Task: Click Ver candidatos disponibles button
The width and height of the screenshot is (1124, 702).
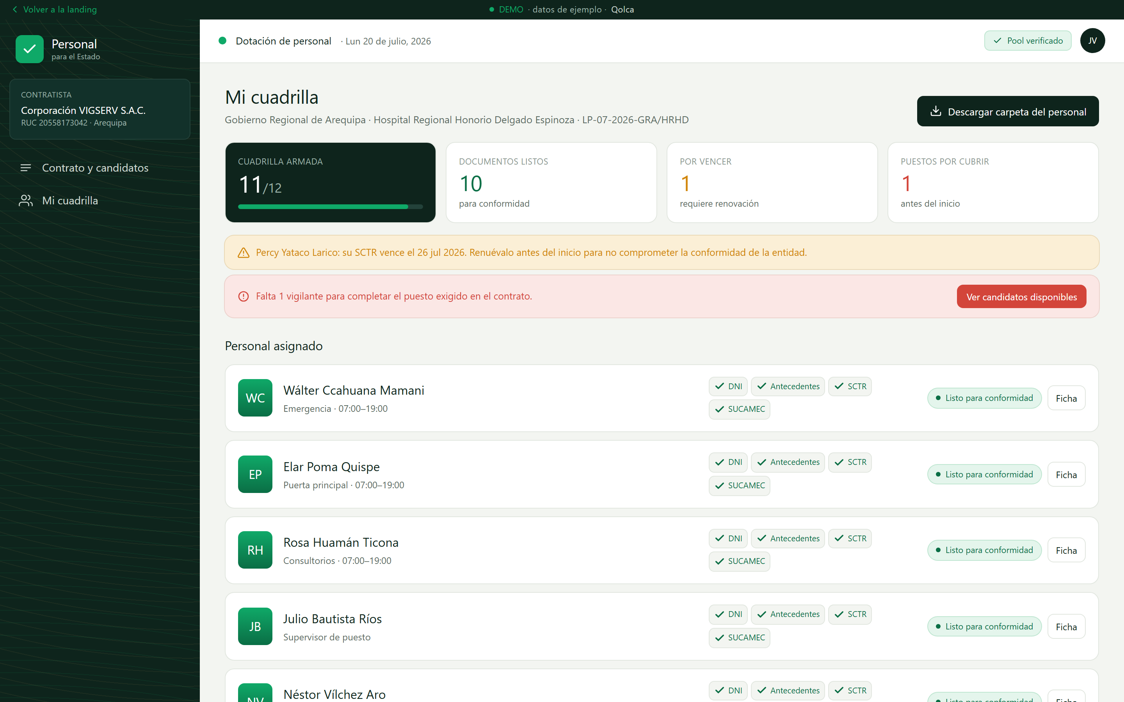Action: pos(1021,297)
